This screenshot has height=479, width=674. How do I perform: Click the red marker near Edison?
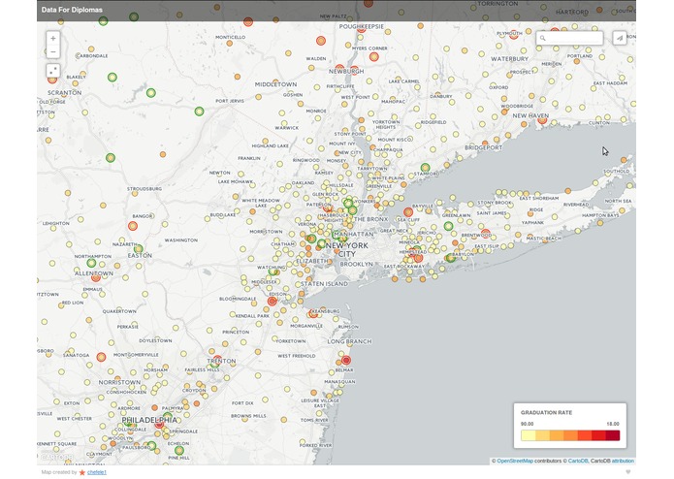tap(273, 302)
